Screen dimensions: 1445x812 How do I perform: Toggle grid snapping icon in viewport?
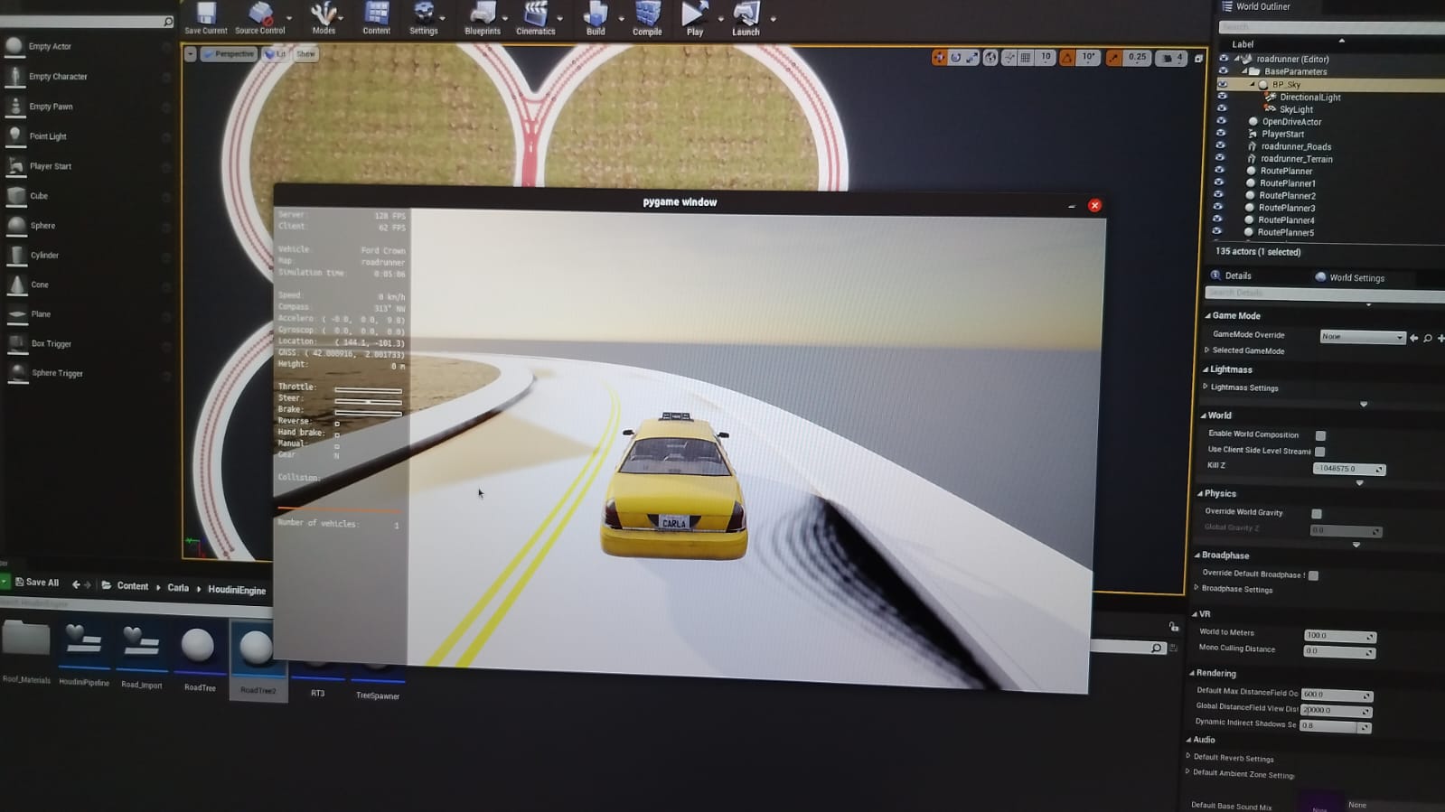[1026, 57]
